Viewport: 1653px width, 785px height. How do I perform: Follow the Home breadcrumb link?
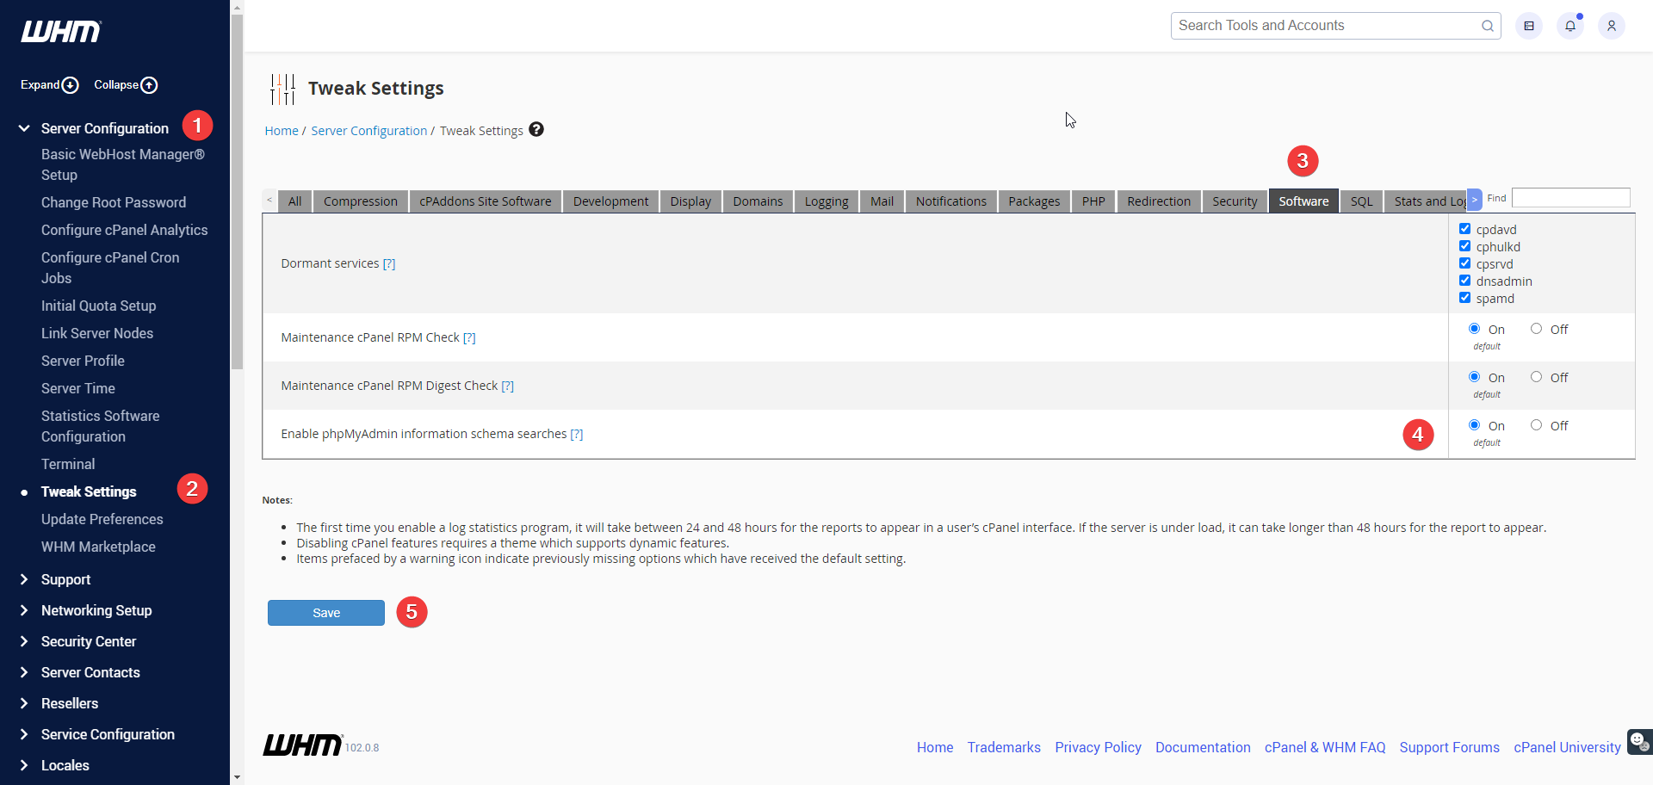coord(282,131)
